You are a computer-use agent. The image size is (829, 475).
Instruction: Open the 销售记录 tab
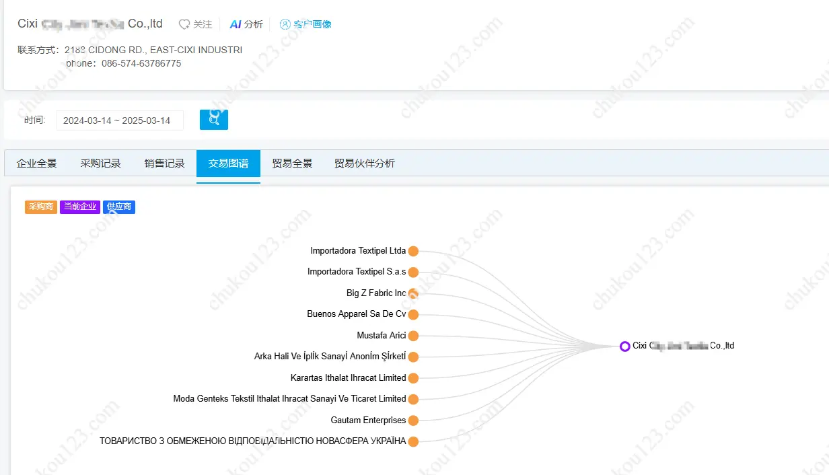(x=165, y=163)
